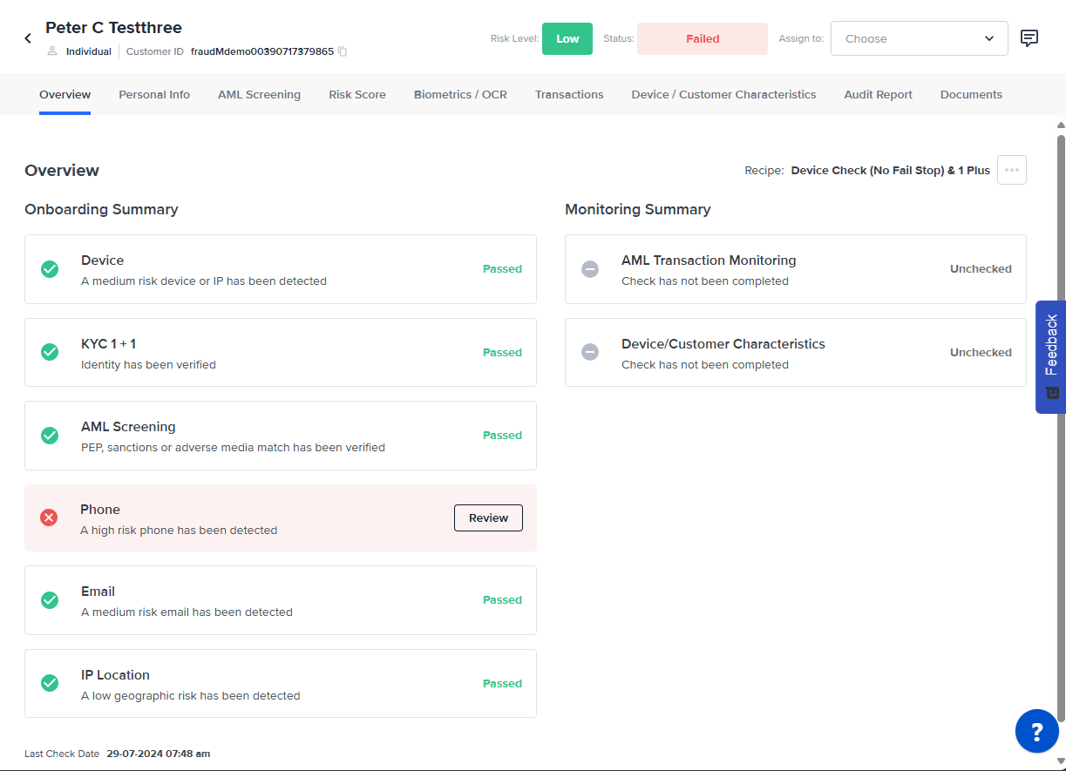Expand the Assign to Choose dropdown

[x=919, y=38]
